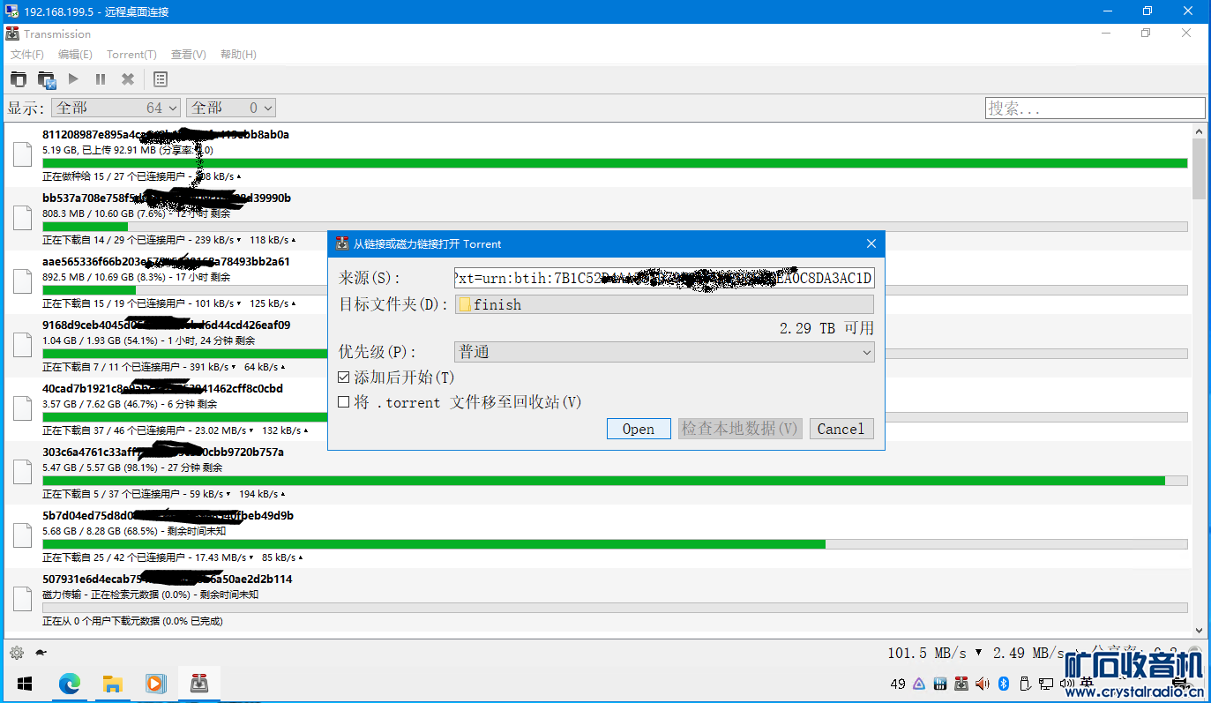
Task: Click the Cancel button in the dialog
Action: pyautogui.click(x=841, y=429)
